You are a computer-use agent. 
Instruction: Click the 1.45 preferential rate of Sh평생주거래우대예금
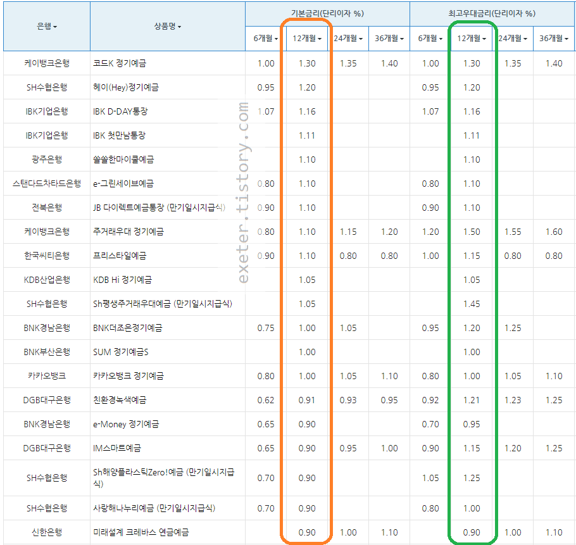click(x=472, y=304)
